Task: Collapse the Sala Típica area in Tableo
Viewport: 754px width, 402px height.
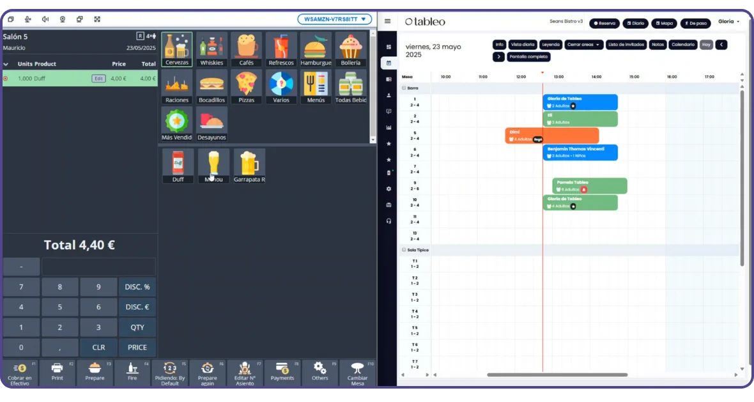Action: click(404, 250)
